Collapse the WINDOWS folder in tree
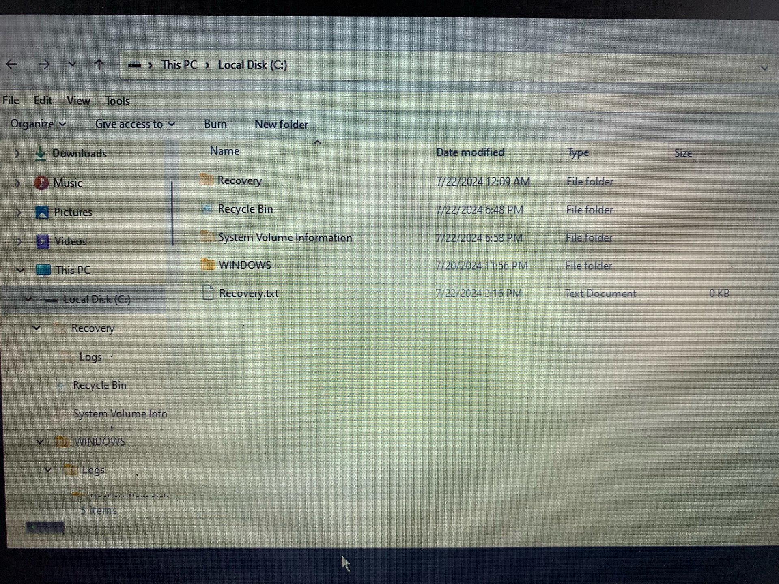The width and height of the screenshot is (779, 584). tap(40, 442)
